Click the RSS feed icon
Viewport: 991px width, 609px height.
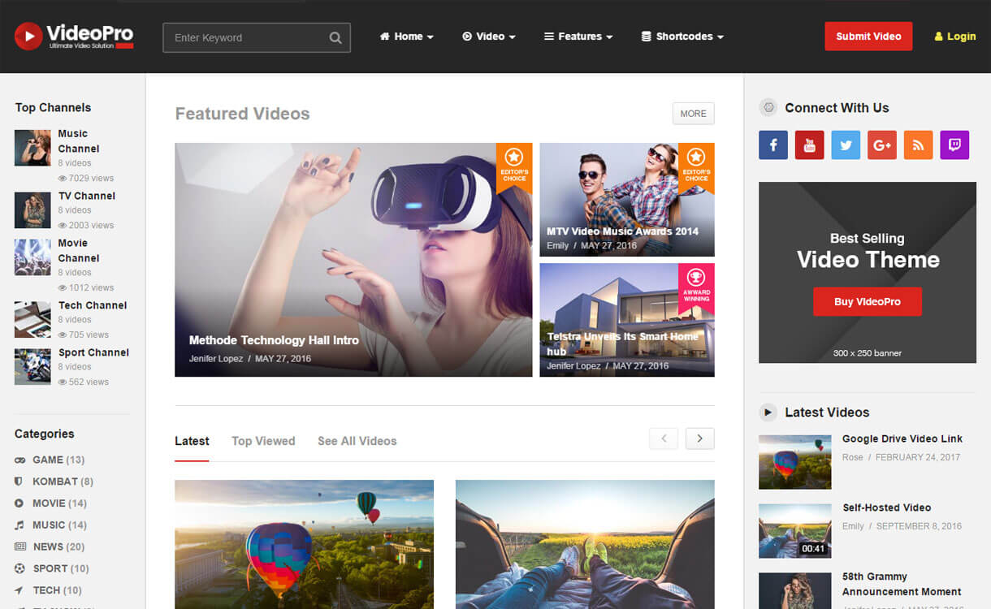click(x=918, y=145)
